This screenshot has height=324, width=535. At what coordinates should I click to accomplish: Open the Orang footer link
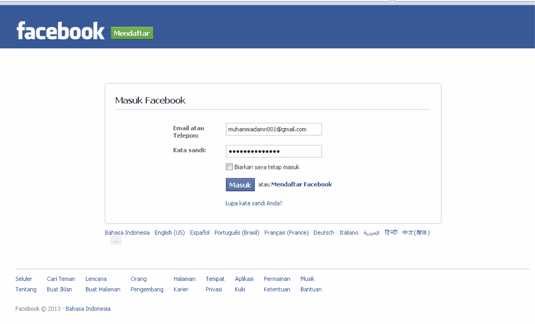pos(138,279)
